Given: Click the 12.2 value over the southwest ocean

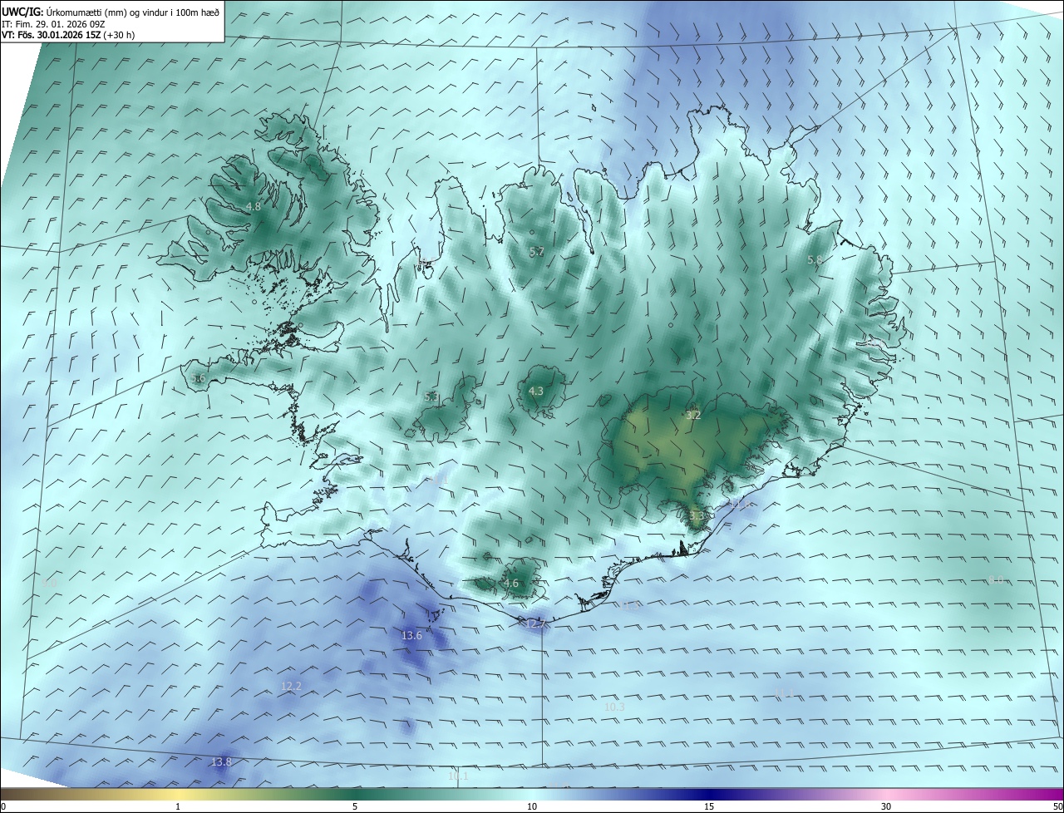Looking at the screenshot, I should (291, 686).
